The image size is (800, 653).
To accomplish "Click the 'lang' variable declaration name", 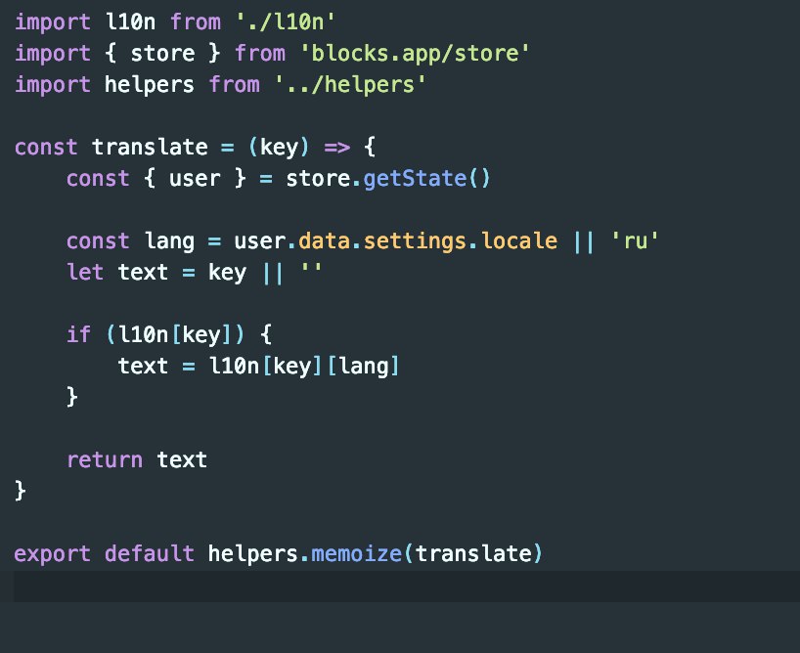I will point(169,240).
